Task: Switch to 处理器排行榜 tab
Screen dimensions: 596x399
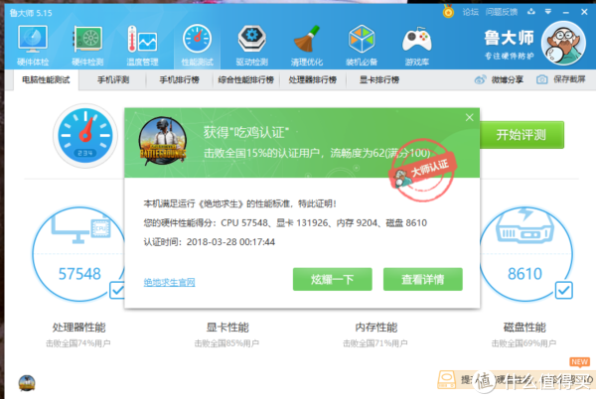Action: click(313, 79)
